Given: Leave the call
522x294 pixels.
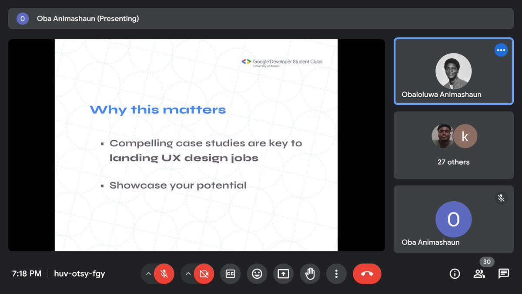Looking at the screenshot, I should click(367, 274).
